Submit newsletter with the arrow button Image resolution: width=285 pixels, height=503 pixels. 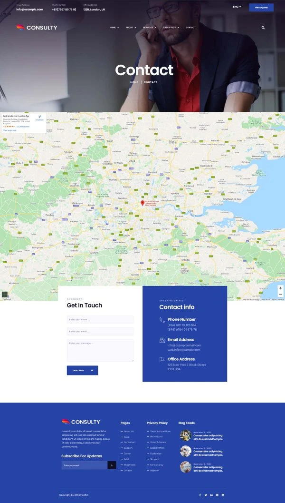112,465
